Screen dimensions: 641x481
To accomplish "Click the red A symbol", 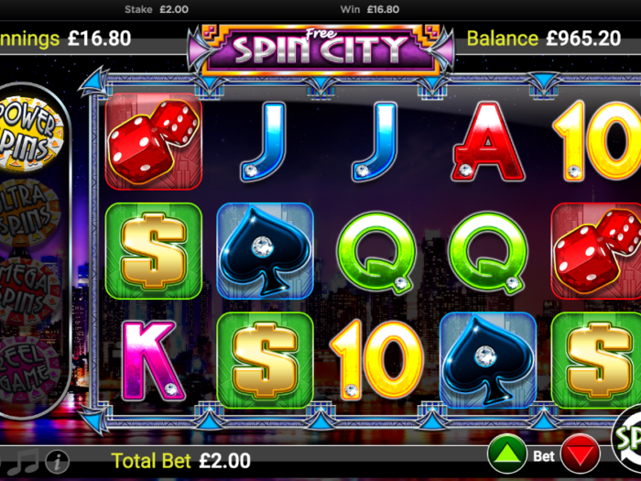I will pyautogui.click(x=487, y=141).
